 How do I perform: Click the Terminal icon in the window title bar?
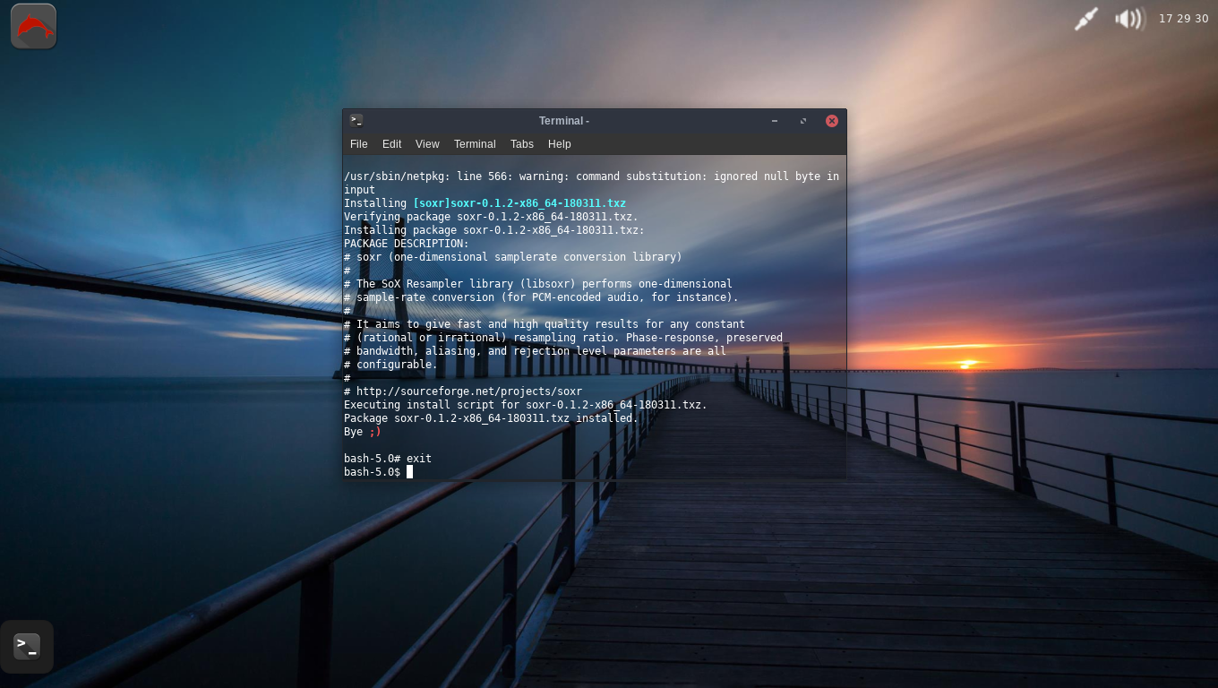point(356,120)
